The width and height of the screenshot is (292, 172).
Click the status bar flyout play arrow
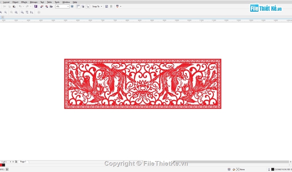coord(7,170)
